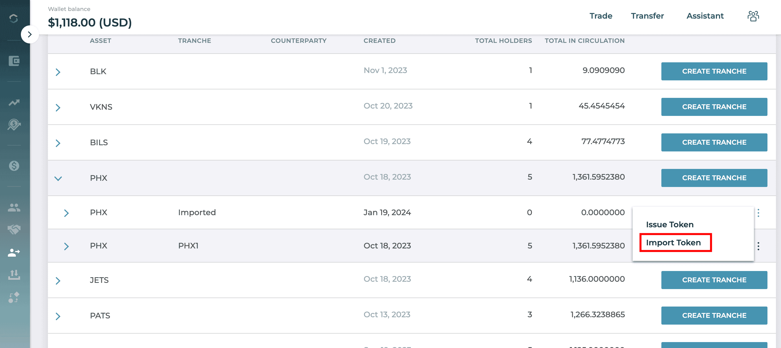Click the PATS asset name
781x348 pixels.
tap(100, 316)
